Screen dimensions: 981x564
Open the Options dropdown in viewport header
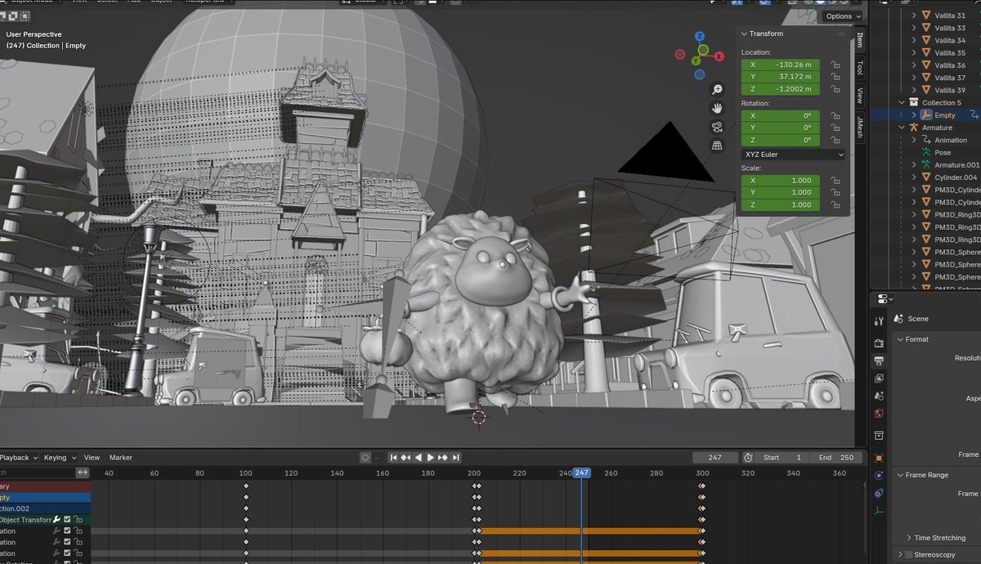pos(843,16)
